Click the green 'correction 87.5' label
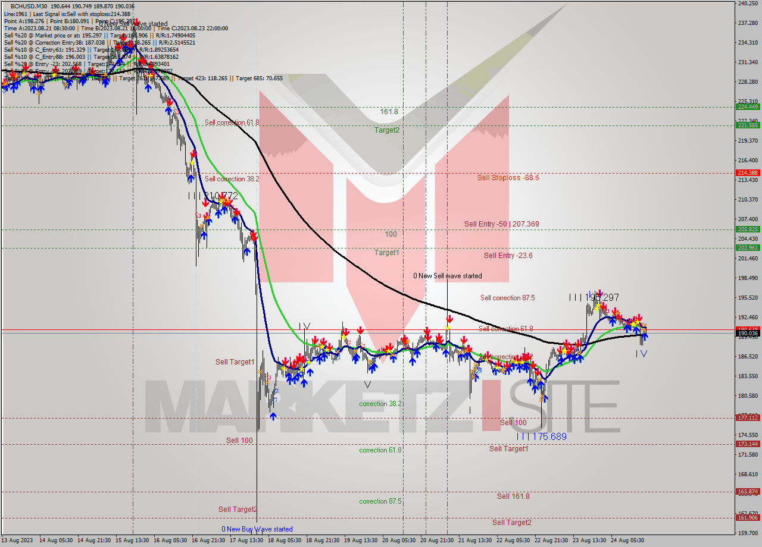Image resolution: width=762 pixels, height=547 pixels. click(380, 501)
